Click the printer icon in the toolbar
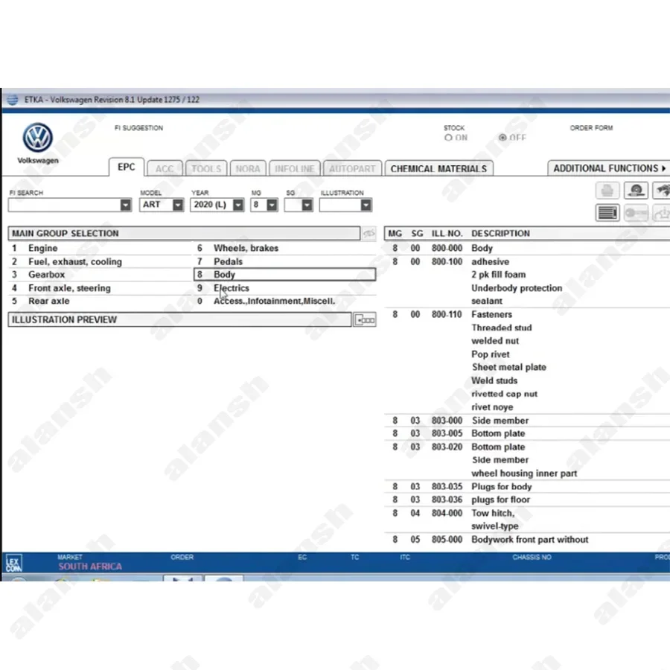Screen dimensions: 670x670 (x=607, y=191)
